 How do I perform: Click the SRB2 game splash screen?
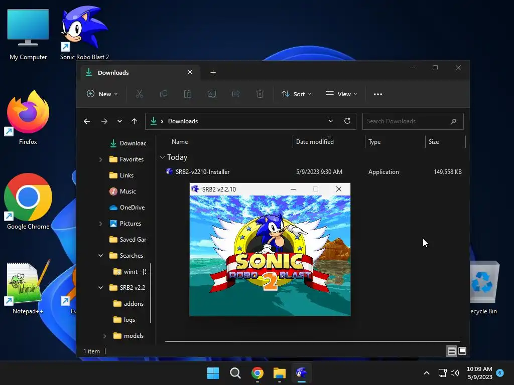pos(270,256)
